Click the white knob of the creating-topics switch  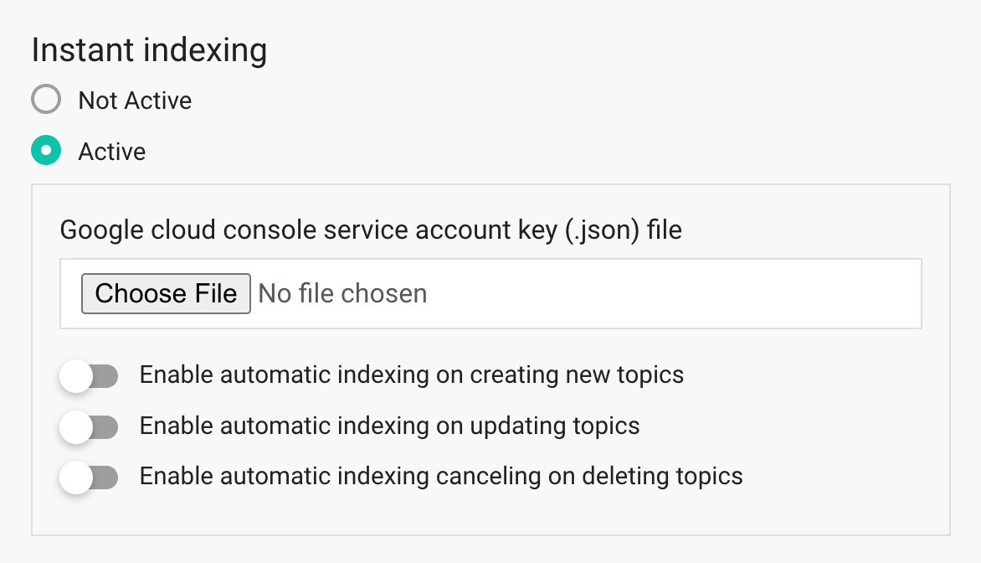(x=76, y=376)
